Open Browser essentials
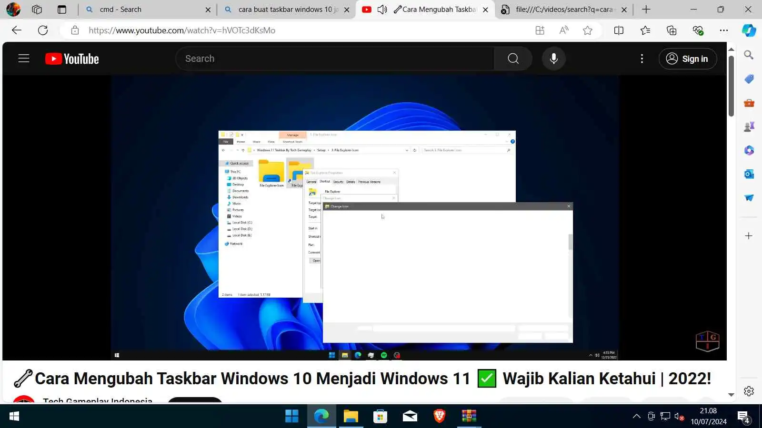This screenshot has height=428, width=762. [x=698, y=30]
